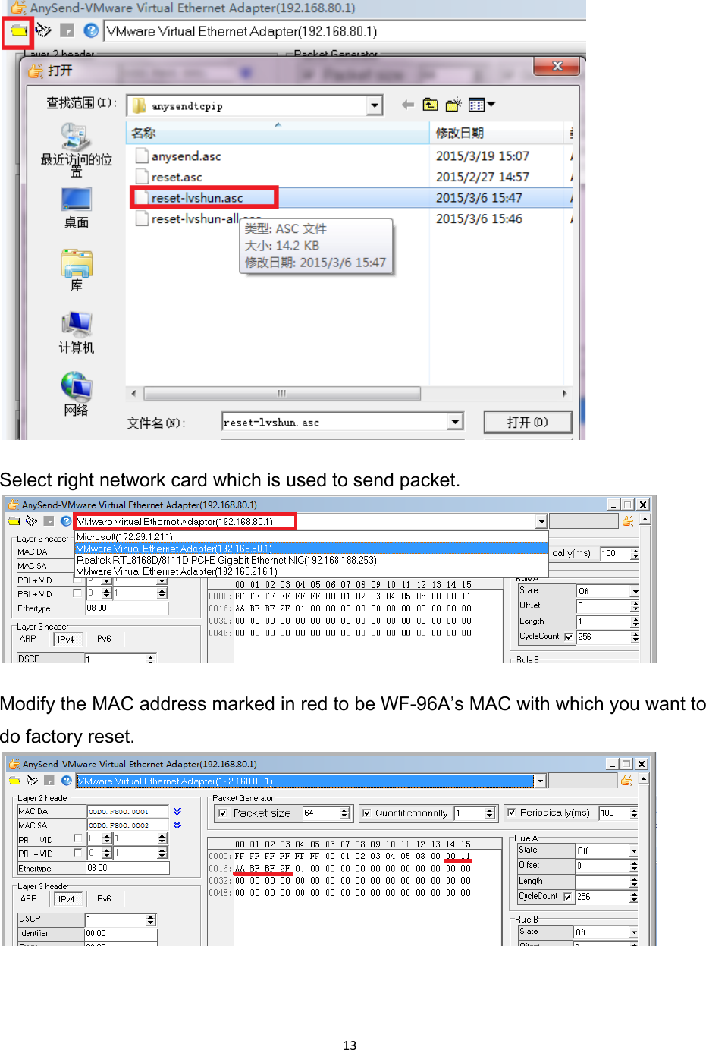Click the send icon in the middle AnySend window
This screenshot has width=706, height=1050.
[x=31, y=521]
